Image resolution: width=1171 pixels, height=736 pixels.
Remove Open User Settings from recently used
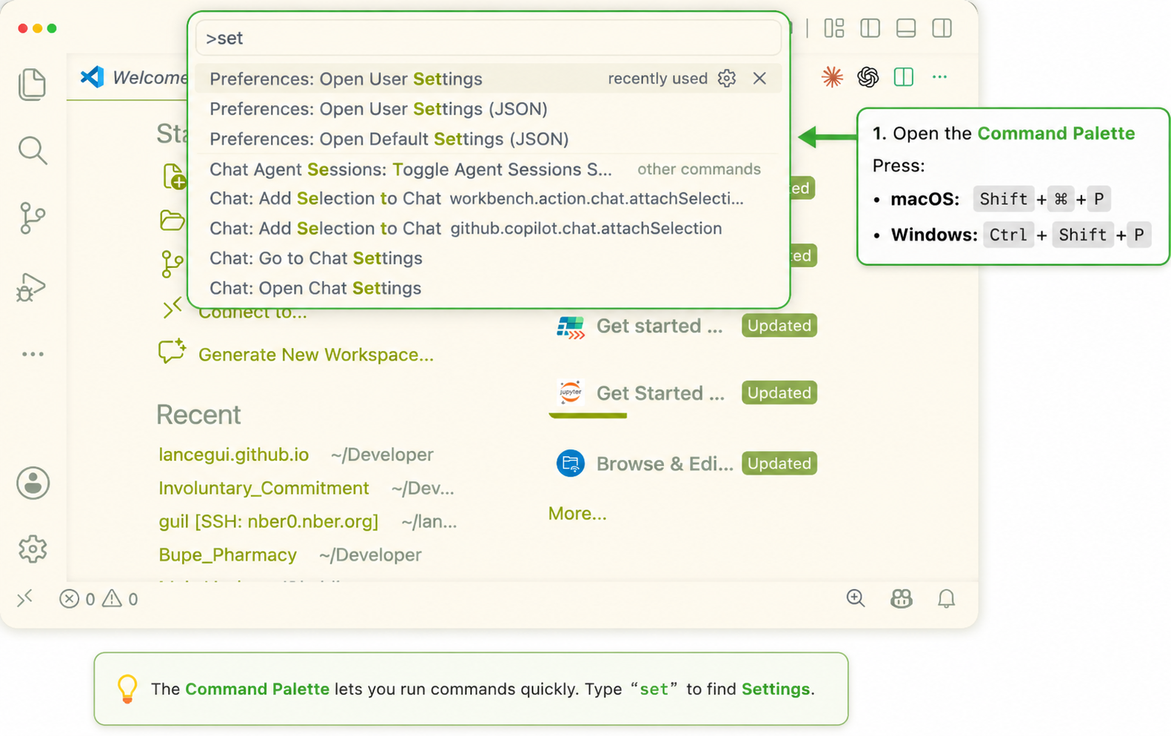(759, 78)
